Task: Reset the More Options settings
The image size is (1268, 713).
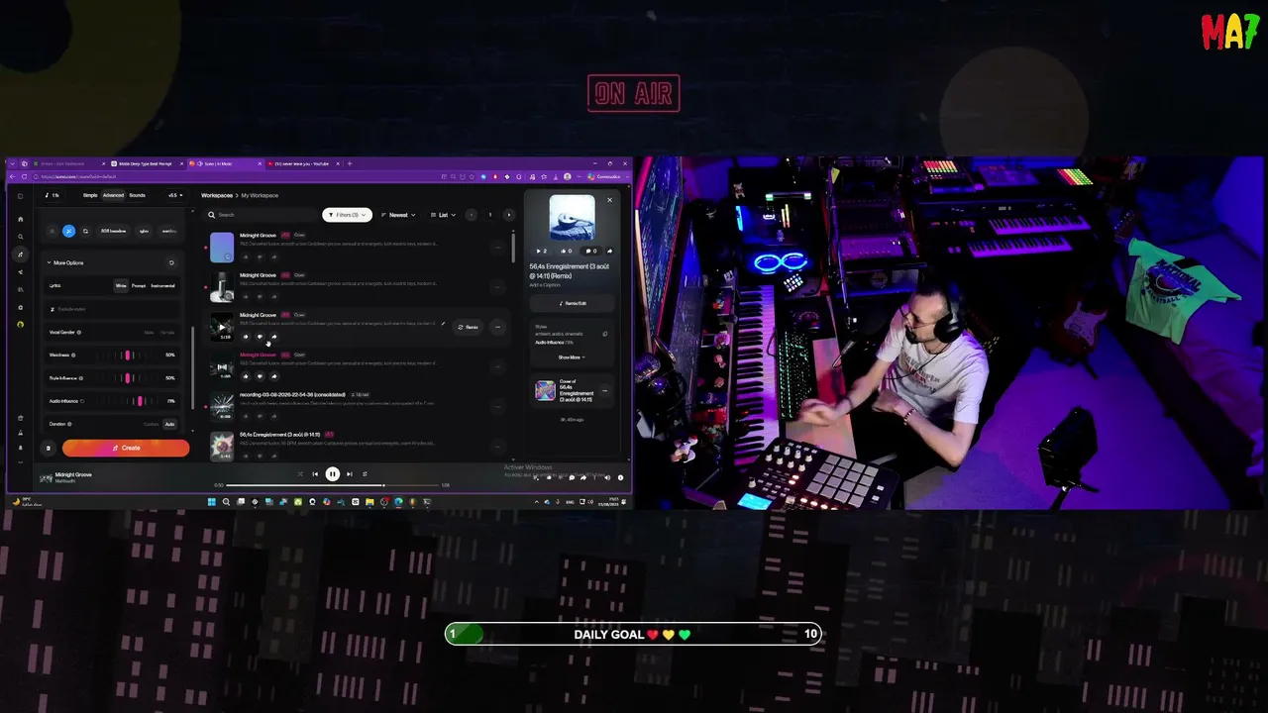Action: point(171,262)
